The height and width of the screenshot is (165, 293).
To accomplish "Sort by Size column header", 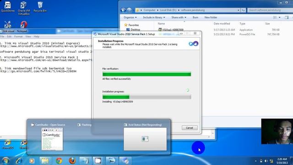I will (x=267, y=23).
